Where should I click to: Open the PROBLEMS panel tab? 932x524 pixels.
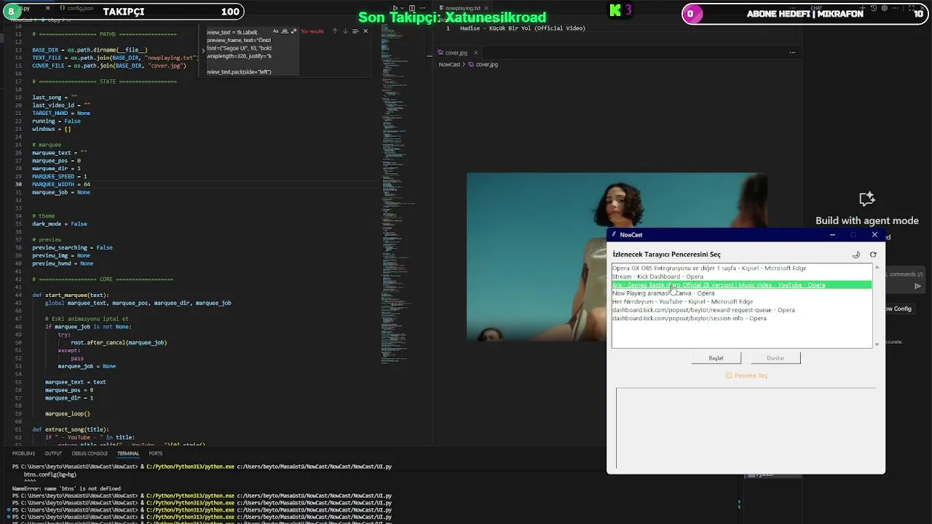[x=23, y=453]
